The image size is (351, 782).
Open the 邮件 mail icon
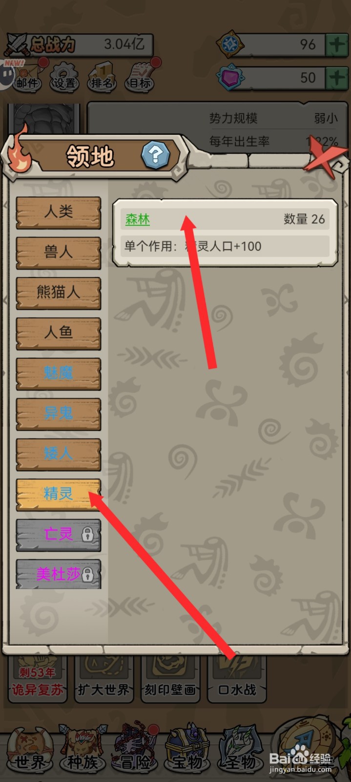pos(27,77)
